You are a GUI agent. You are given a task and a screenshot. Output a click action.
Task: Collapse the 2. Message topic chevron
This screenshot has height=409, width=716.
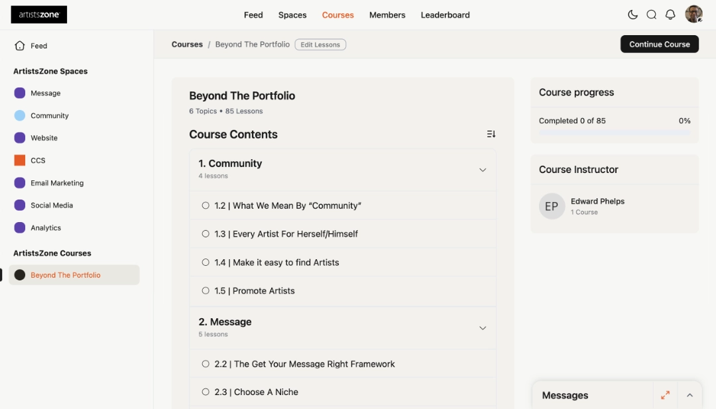click(482, 328)
